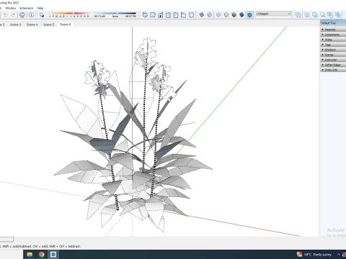Viewport: 346px width, 259px height.
Task: Switch to Scene 3 tab
Action: 15,24
